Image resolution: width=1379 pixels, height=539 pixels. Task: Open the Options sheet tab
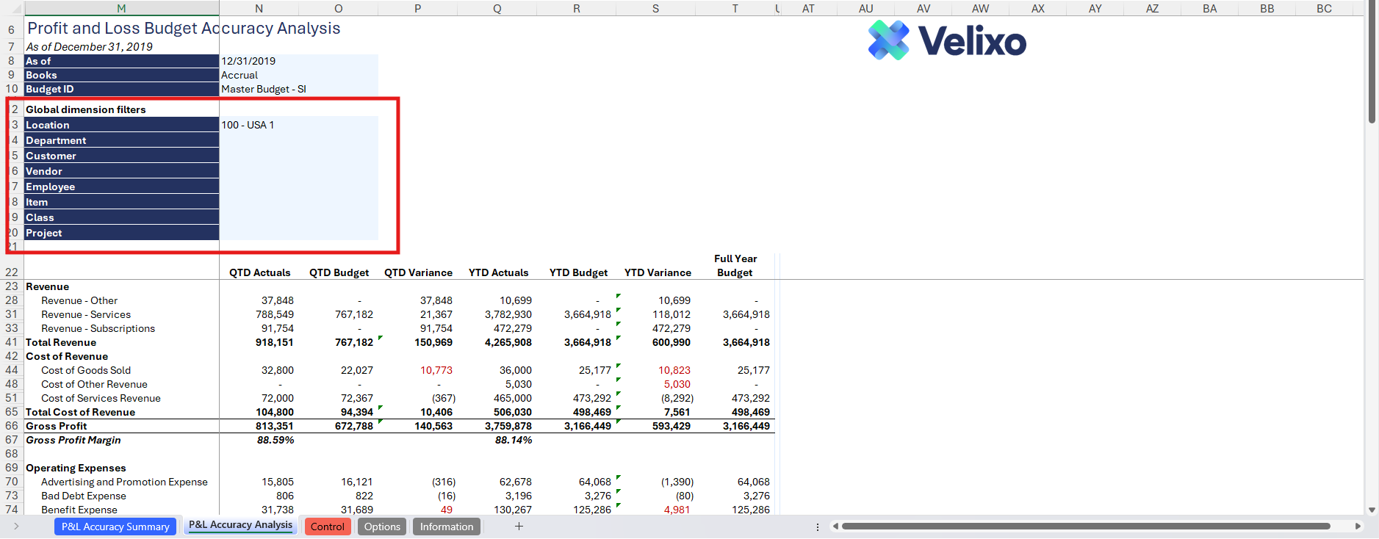(x=382, y=527)
